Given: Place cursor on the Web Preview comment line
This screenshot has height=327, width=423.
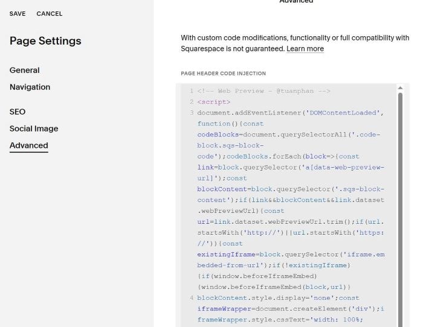Looking at the screenshot, I should coord(263,91).
